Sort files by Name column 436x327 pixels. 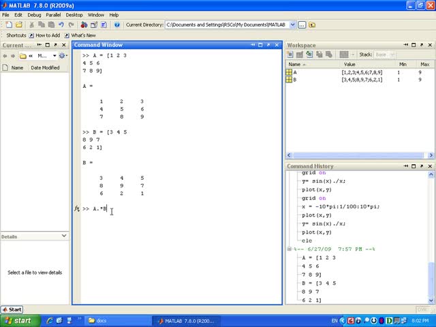click(x=17, y=67)
